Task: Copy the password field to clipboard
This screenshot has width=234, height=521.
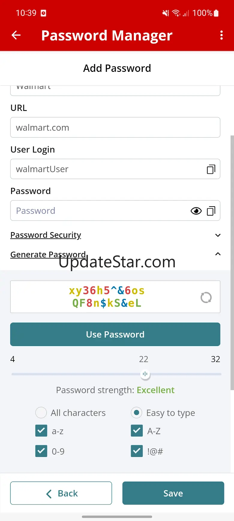Action: click(x=211, y=211)
